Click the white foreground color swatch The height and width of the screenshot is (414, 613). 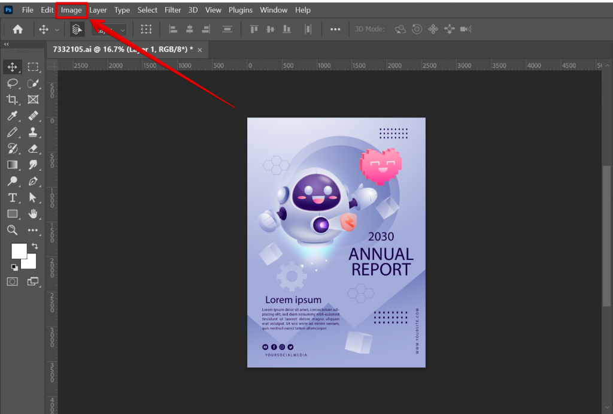pos(20,250)
